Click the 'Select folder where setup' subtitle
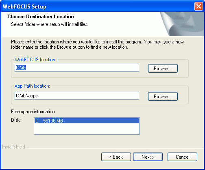The width and height of the screenshot is (205, 170). 50,24
